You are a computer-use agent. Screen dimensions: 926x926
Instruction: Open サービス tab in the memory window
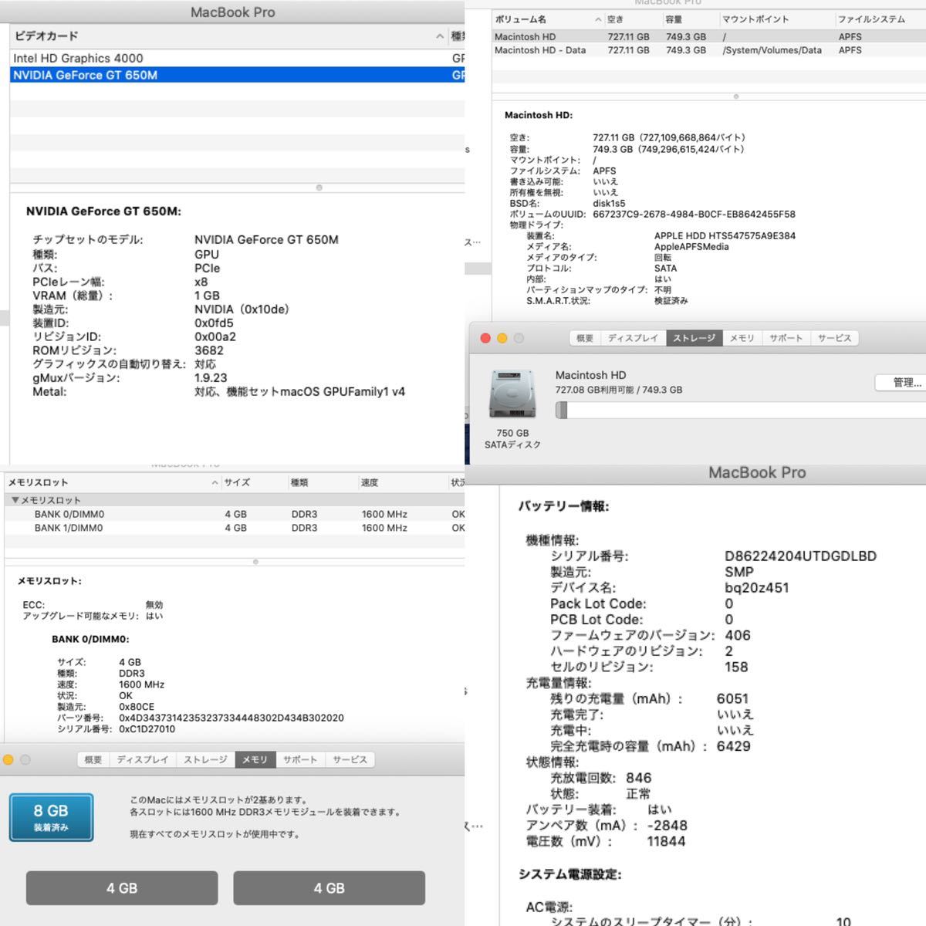350,760
